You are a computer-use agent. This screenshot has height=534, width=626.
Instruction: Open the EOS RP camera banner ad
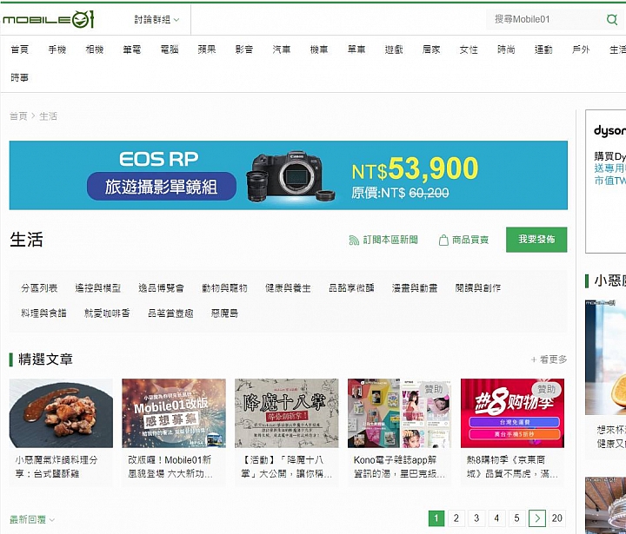click(x=289, y=175)
